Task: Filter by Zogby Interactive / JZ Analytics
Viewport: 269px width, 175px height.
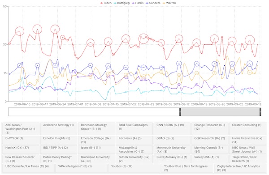Action: pyautogui.click(x=240, y=168)
